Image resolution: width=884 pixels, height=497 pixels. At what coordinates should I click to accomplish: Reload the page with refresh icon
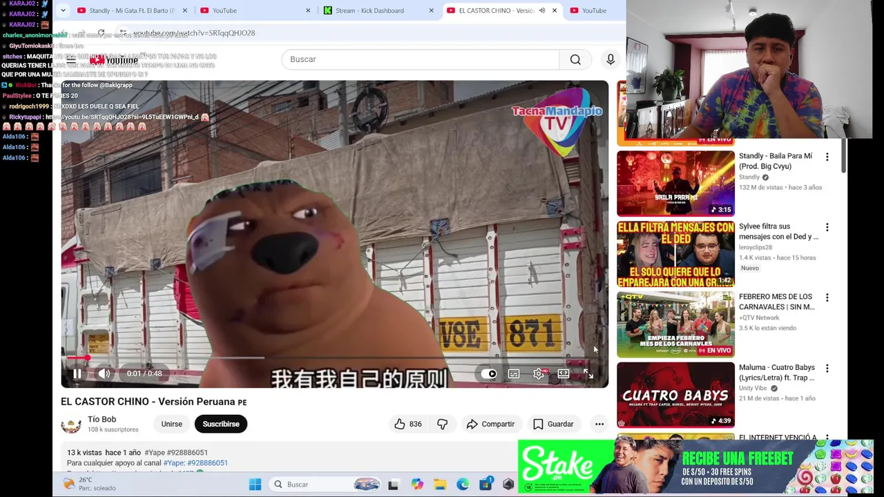tap(102, 33)
